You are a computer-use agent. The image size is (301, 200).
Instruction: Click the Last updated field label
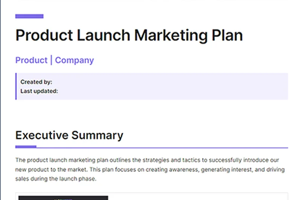click(x=39, y=91)
